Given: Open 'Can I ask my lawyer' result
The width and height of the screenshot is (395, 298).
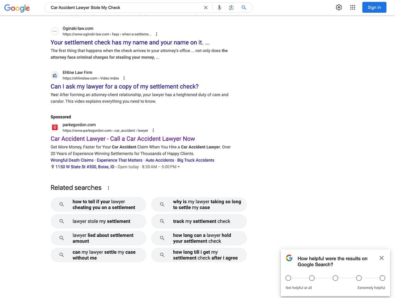Looking at the screenshot, I should pos(125,86).
